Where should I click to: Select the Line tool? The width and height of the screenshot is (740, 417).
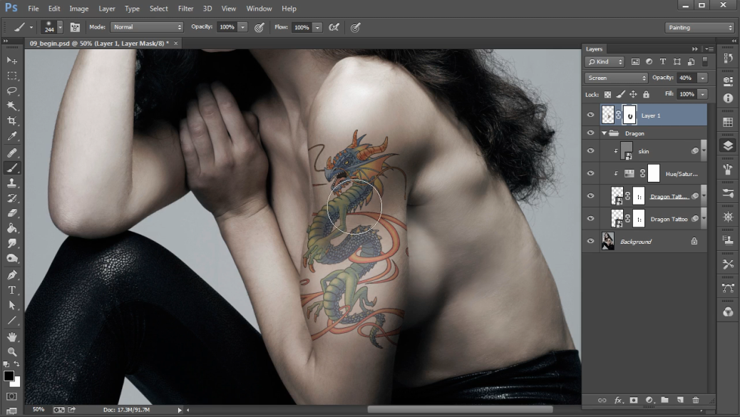[12, 321]
